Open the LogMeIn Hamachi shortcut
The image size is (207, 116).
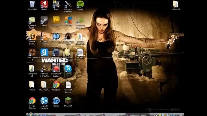(x=44, y=101)
